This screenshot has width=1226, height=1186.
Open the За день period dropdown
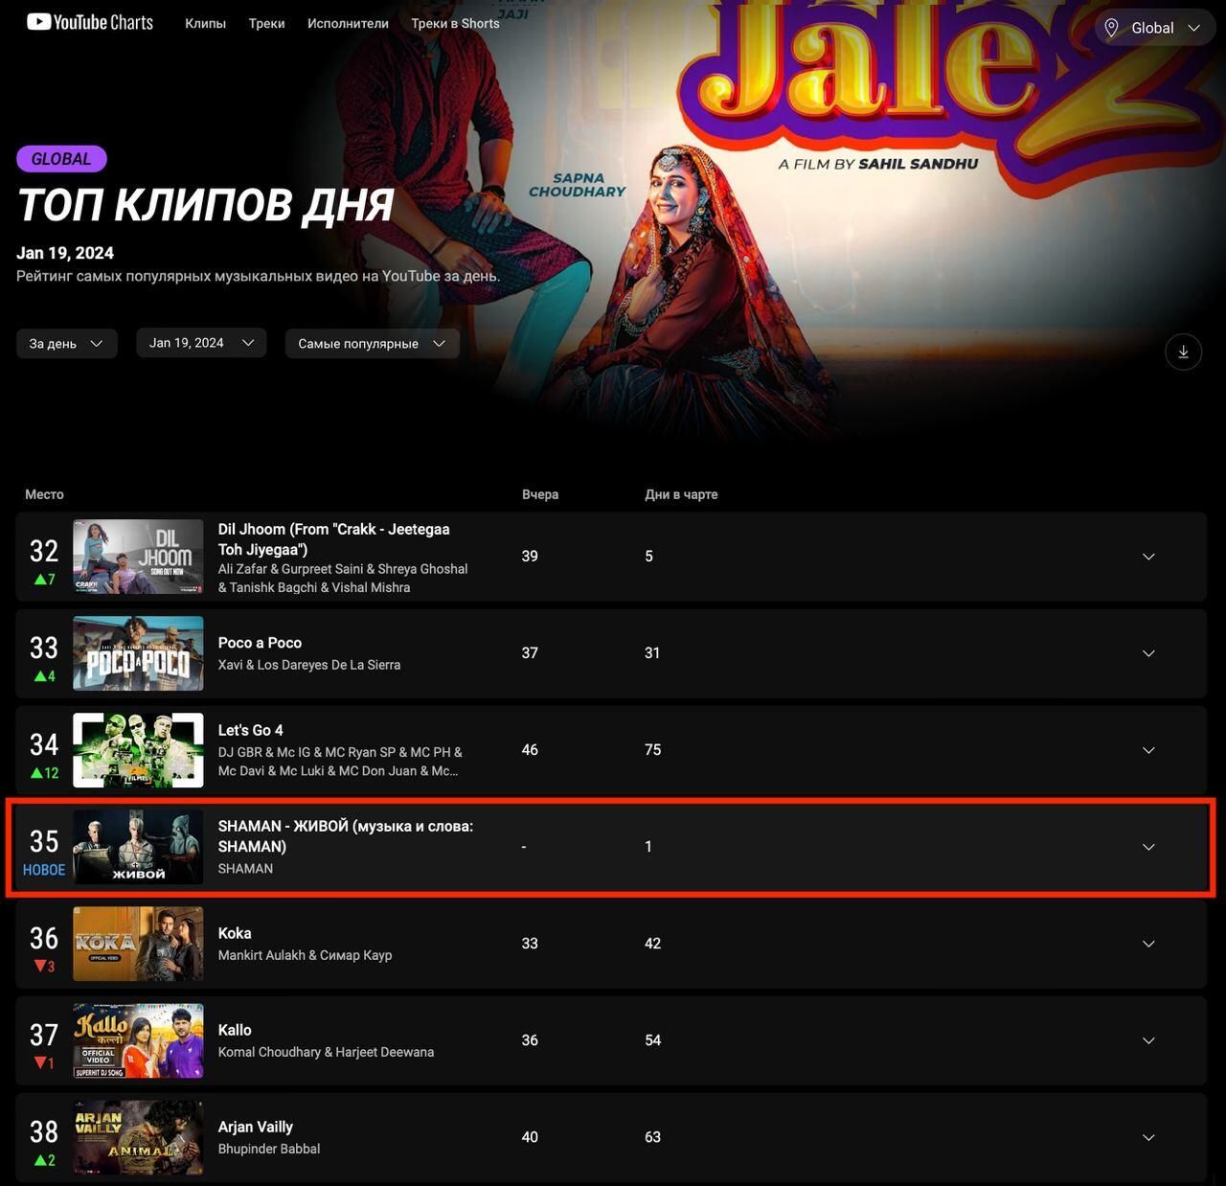coord(66,343)
